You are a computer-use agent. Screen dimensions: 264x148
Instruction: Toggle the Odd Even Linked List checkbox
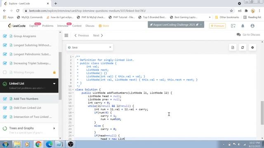[5, 108]
